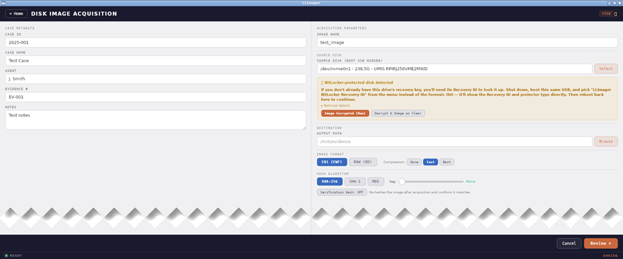
Task: Set compression to Best
Action: (x=446, y=162)
